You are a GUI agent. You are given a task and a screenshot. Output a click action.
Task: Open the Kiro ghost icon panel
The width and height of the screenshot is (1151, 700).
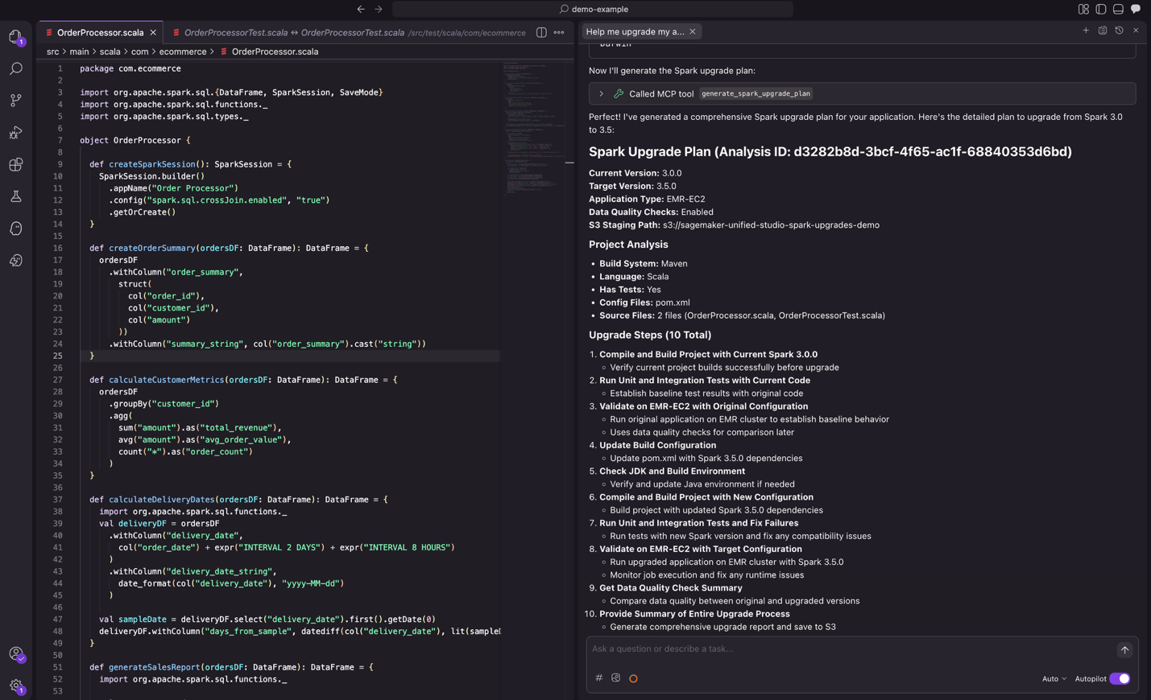(15, 229)
